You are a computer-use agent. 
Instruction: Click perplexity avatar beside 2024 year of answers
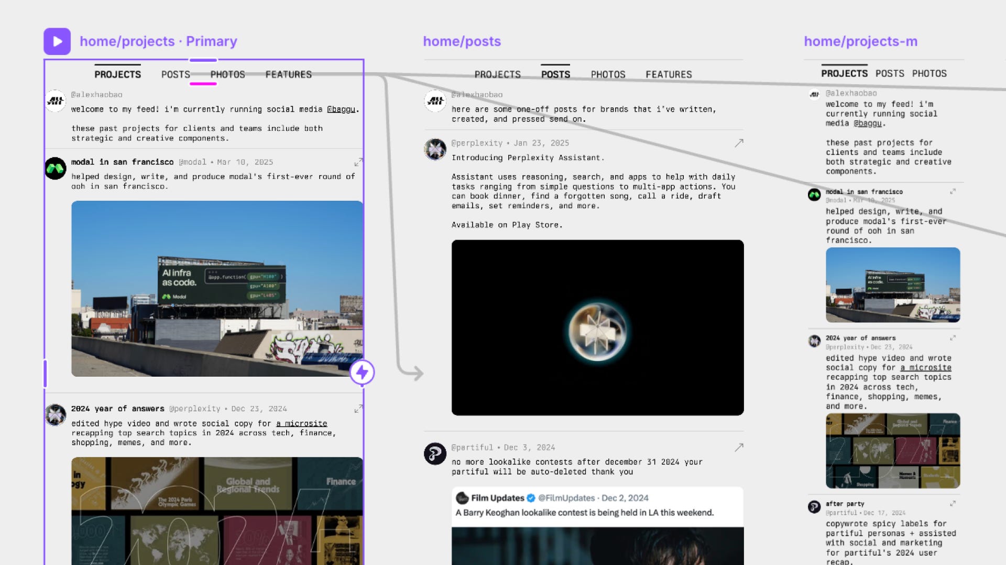[x=56, y=415]
